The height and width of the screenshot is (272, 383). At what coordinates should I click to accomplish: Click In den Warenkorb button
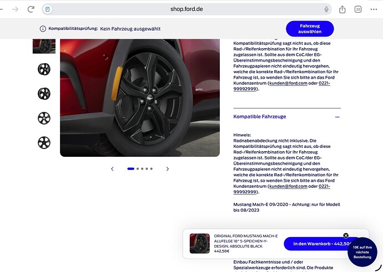(x=320, y=244)
